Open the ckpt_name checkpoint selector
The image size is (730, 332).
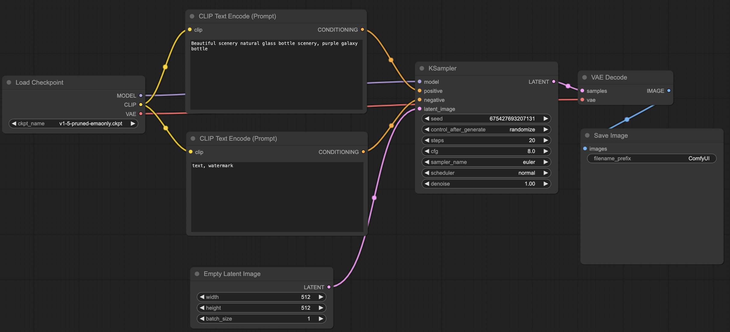73,124
